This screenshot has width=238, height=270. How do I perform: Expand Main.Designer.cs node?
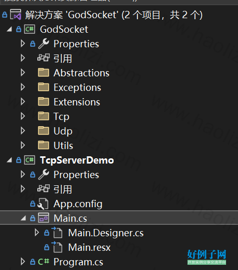click(x=37, y=233)
